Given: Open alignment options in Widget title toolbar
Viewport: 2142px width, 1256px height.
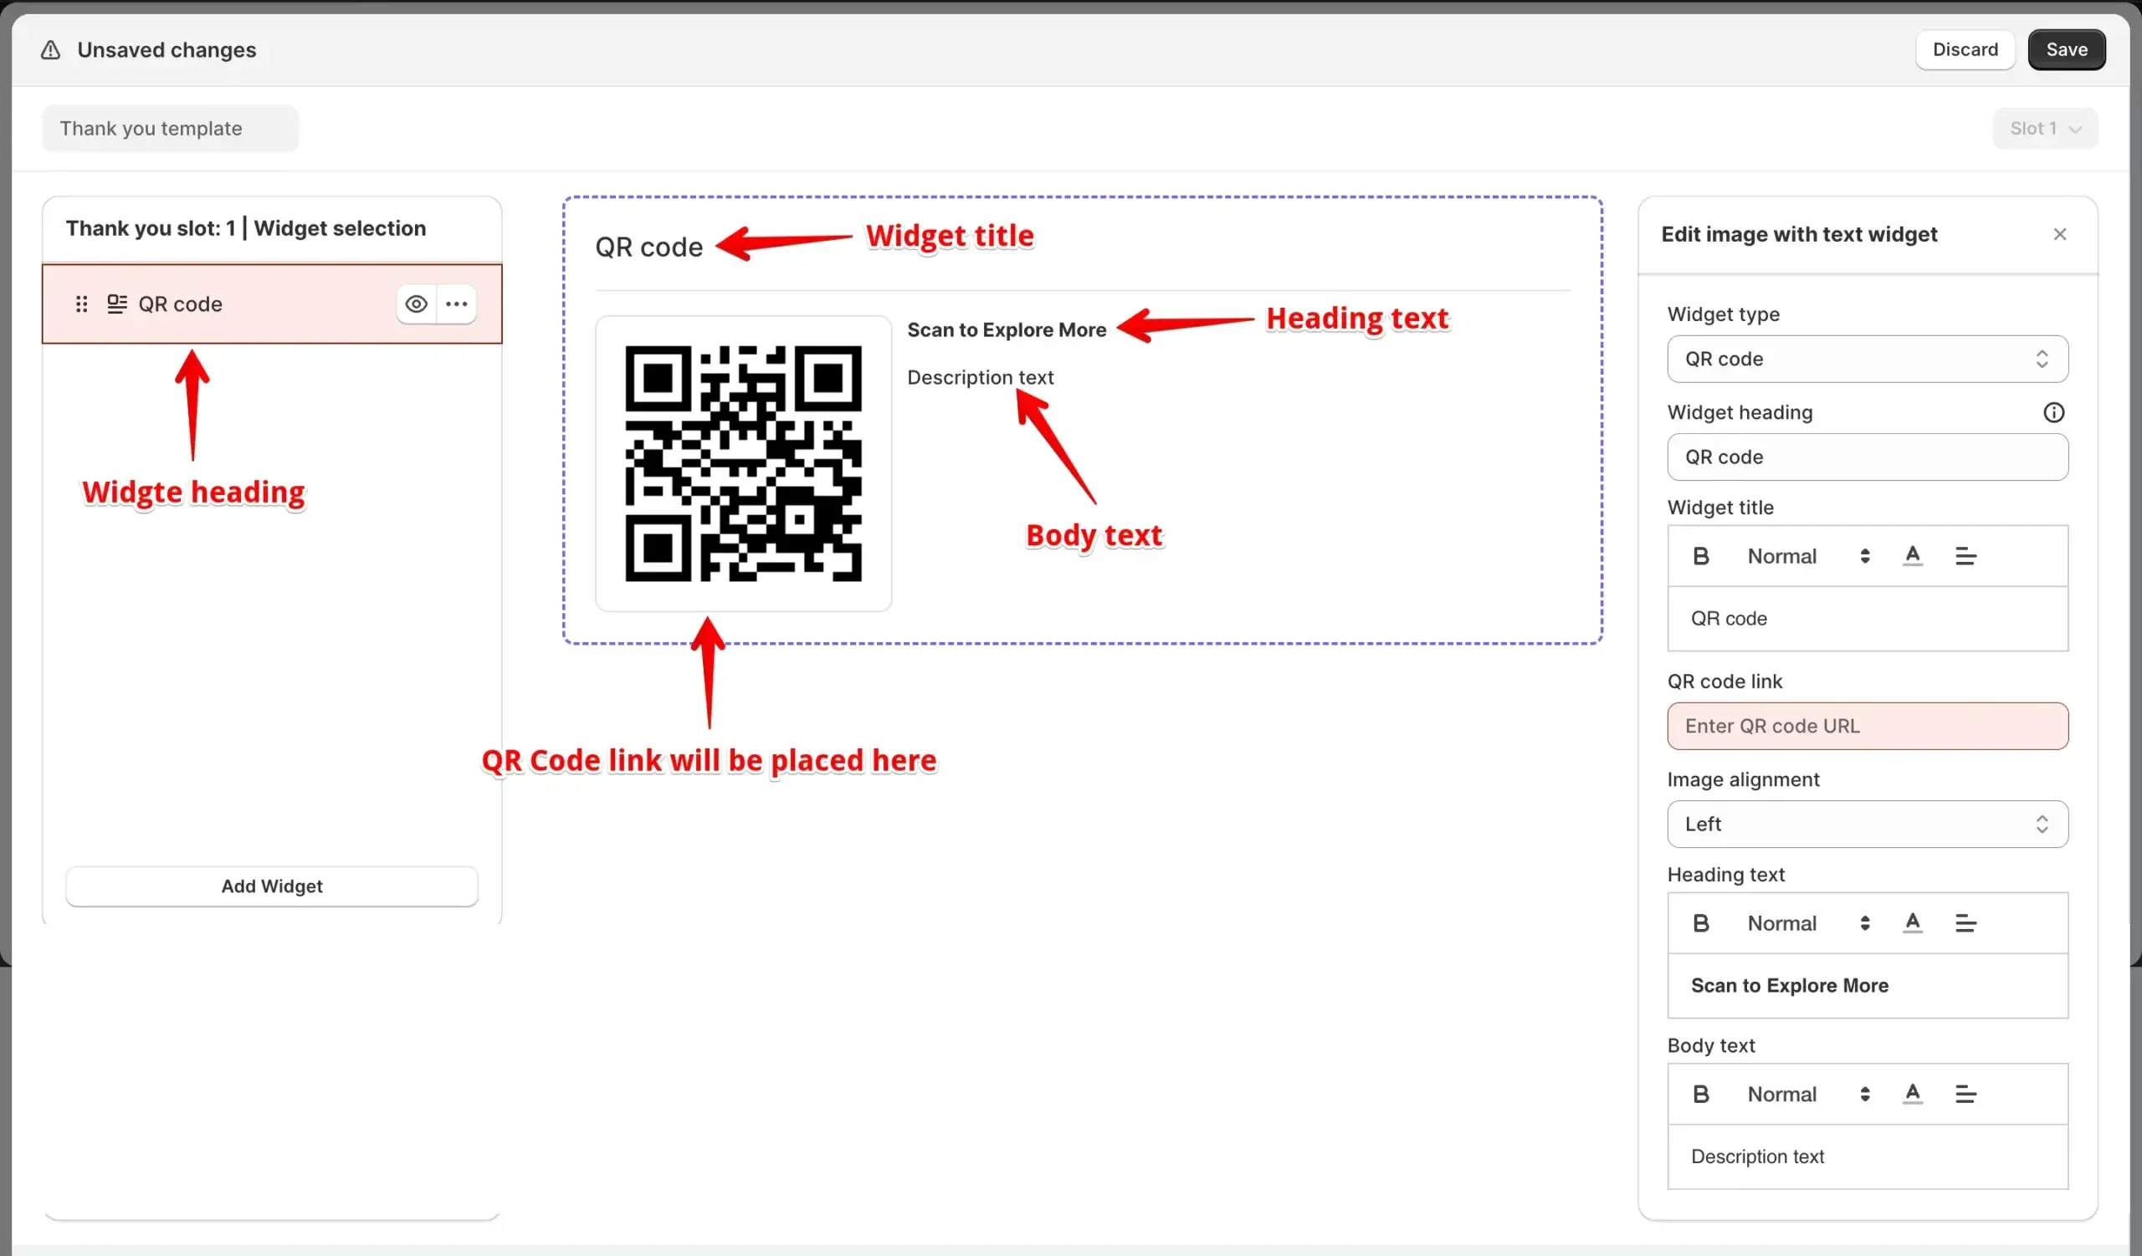Looking at the screenshot, I should point(1966,556).
